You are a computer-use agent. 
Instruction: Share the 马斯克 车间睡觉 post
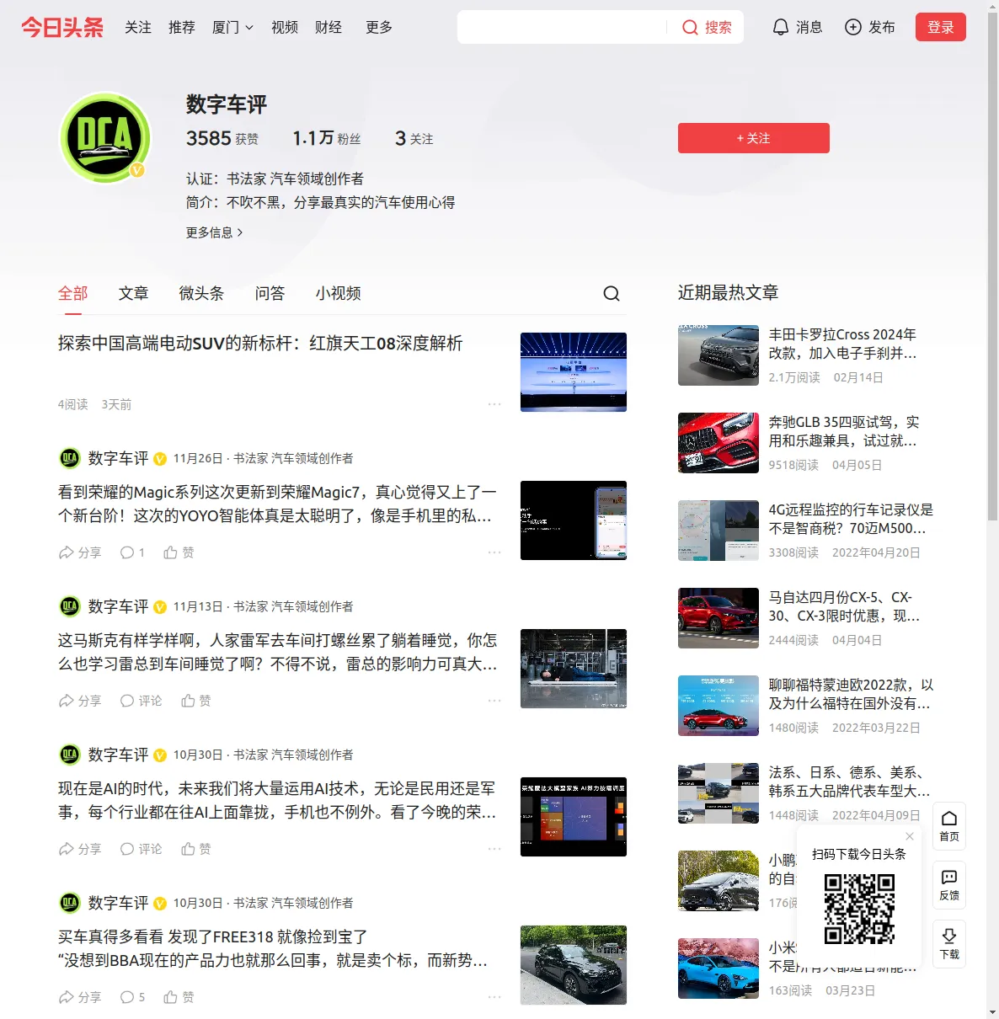[80, 701]
